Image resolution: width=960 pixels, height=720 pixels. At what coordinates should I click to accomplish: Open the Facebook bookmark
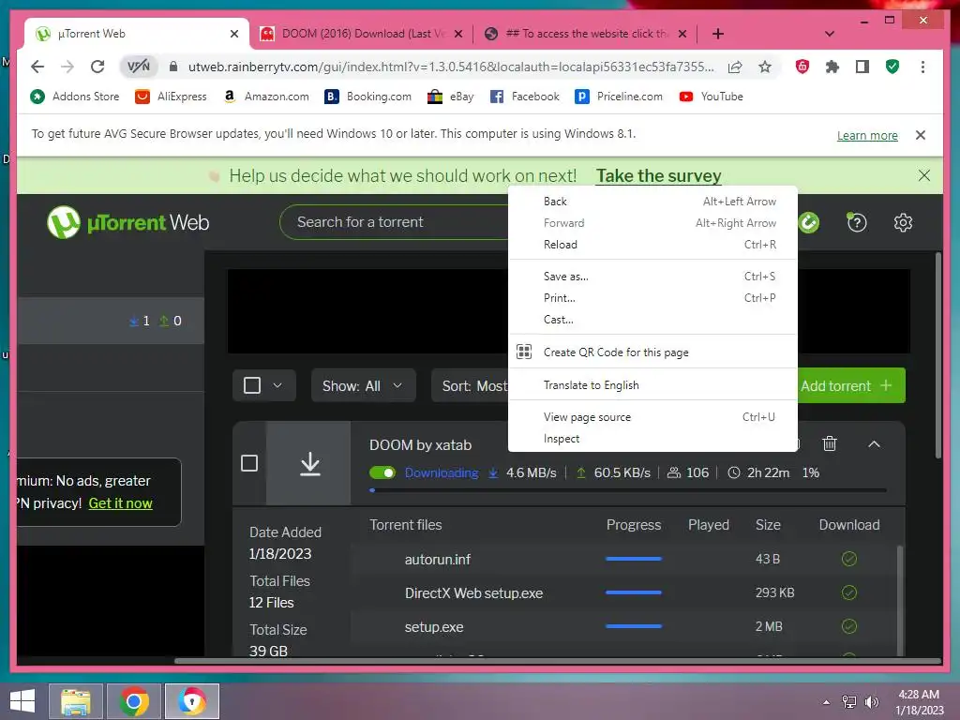pyautogui.click(x=525, y=97)
